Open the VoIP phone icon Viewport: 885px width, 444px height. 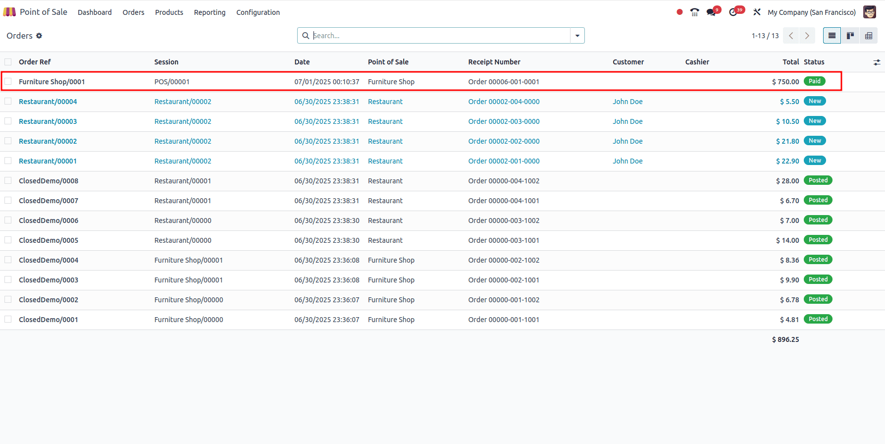[x=694, y=12]
